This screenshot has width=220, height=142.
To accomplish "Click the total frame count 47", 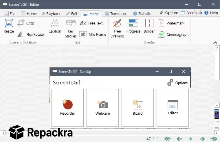I will [x=148, y=139].
